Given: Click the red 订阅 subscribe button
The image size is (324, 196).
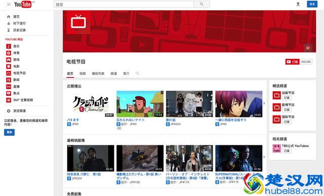Looking at the screenshot, I should point(292,62).
